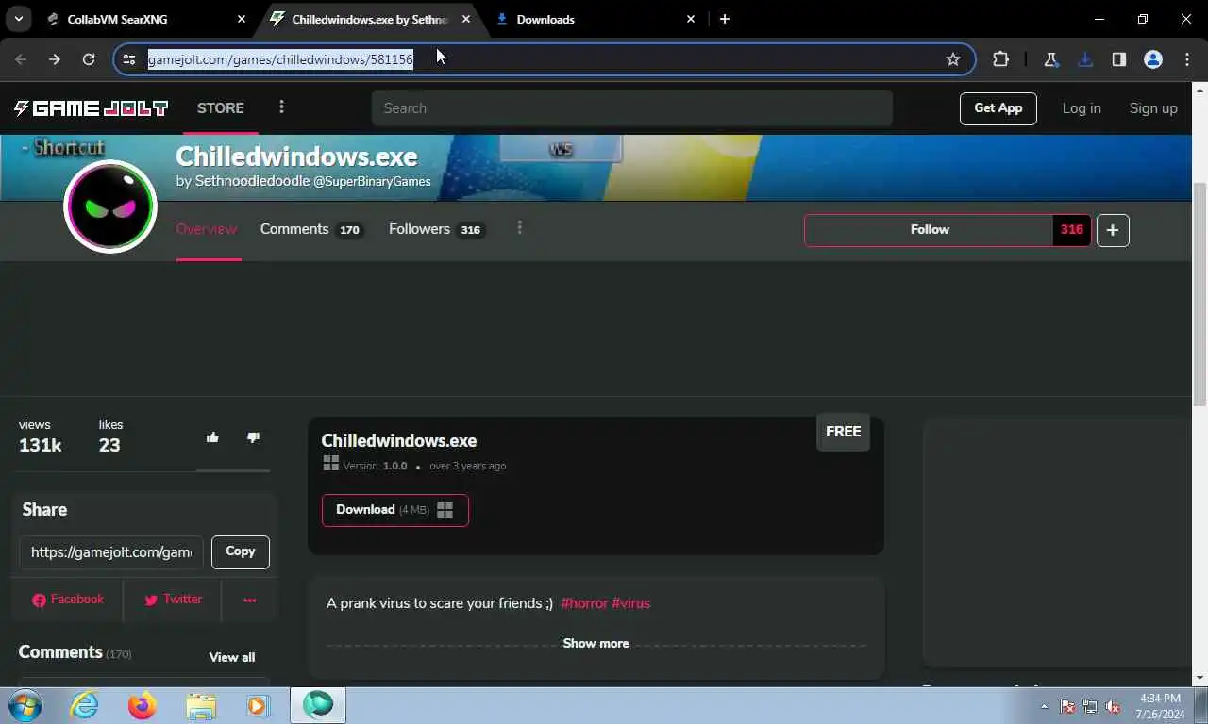Focus the Game Jolt search field
Viewport: 1208px width, 724px height.
pyautogui.click(x=631, y=108)
